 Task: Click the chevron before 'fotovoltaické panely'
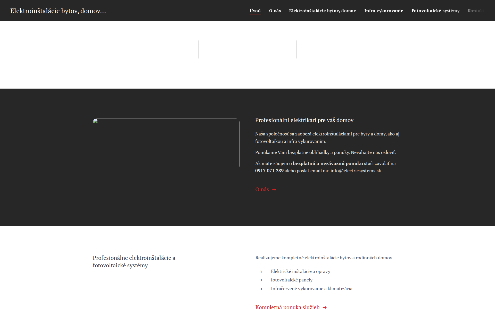coord(261,280)
